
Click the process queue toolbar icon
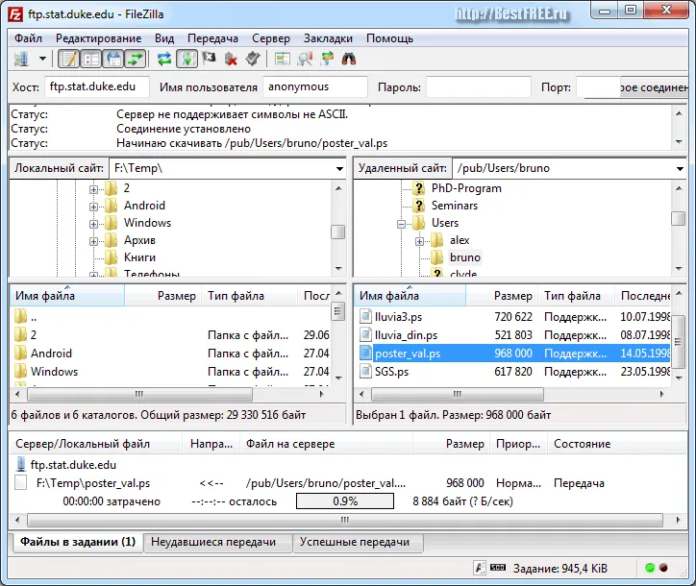coord(186,59)
